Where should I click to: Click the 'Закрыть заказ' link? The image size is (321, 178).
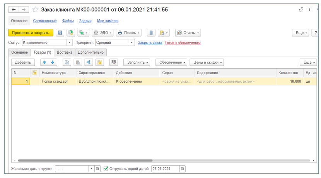(x=150, y=42)
